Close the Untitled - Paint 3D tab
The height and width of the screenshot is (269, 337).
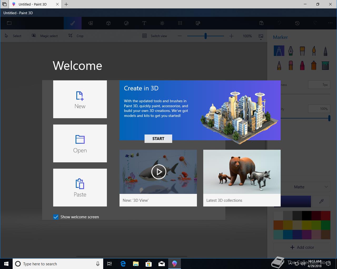pos(57,4)
